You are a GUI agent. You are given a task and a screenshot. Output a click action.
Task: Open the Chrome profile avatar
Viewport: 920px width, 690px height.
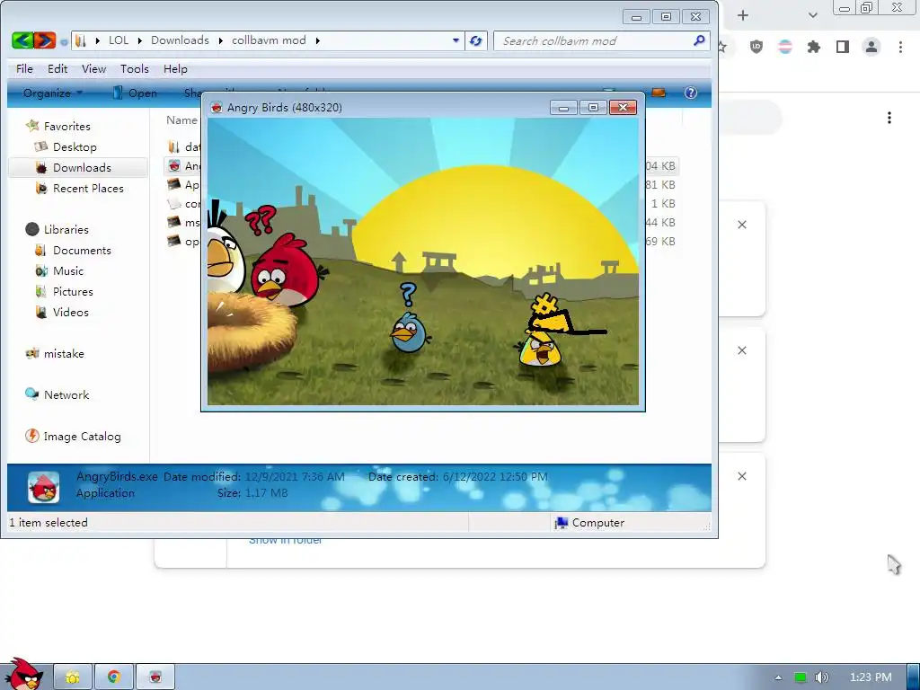(871, 47)
